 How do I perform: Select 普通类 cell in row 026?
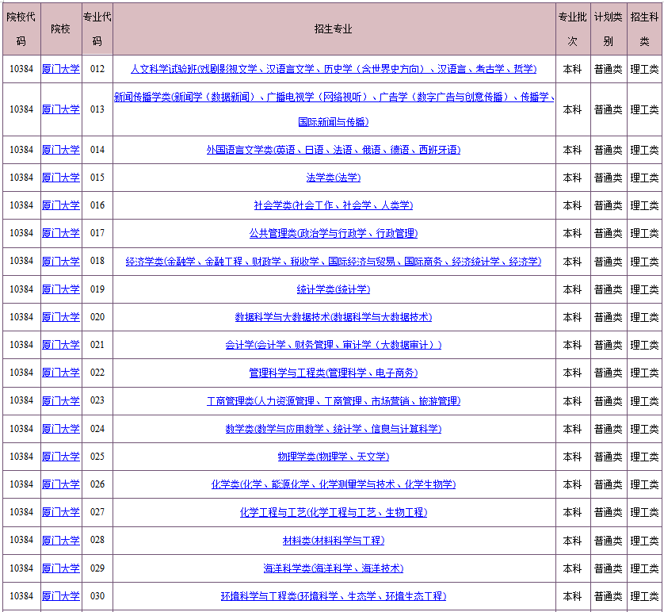click(609, 484)
